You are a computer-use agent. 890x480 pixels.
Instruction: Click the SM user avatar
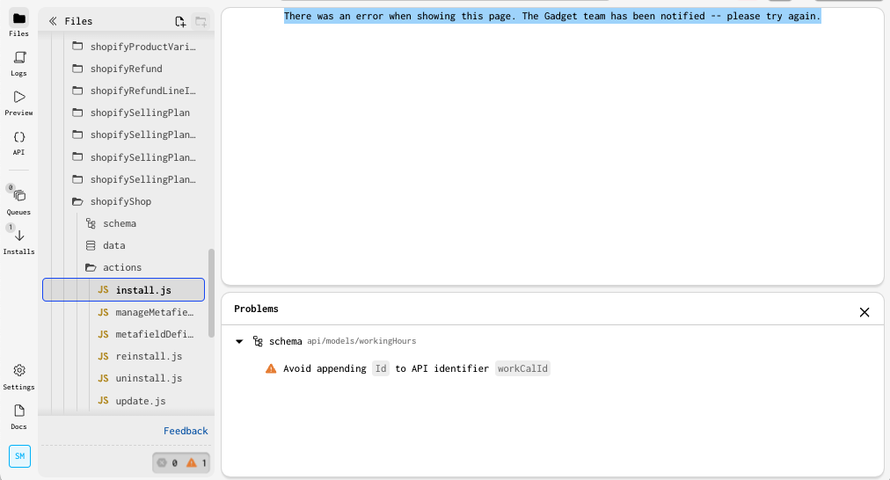[x=19, y=456]
